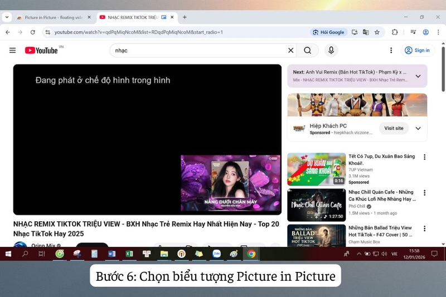Open Chrome media controls icon
The height and width of the screenshot is (297, 446).
413,32
